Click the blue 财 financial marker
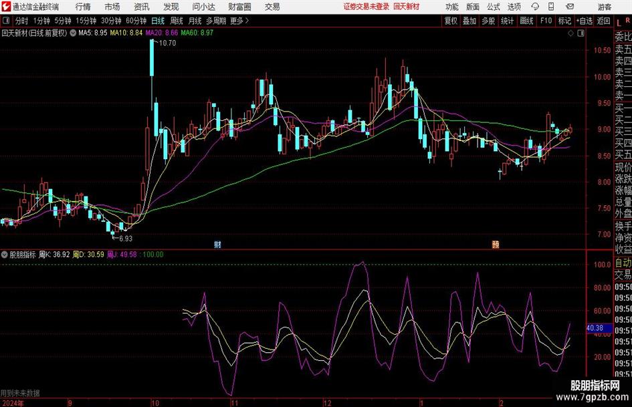The image size is (632, 407). tap(217, 244)
